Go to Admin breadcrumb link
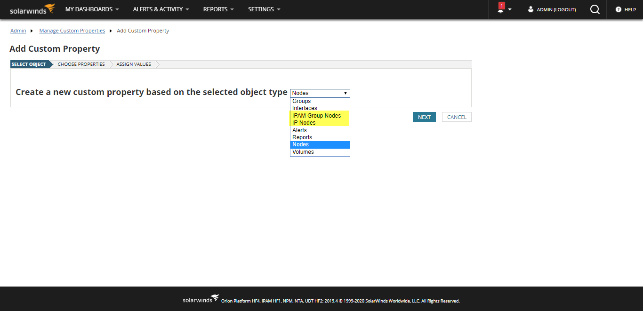The width and height of the screenshot is (643, 311). 18,31
